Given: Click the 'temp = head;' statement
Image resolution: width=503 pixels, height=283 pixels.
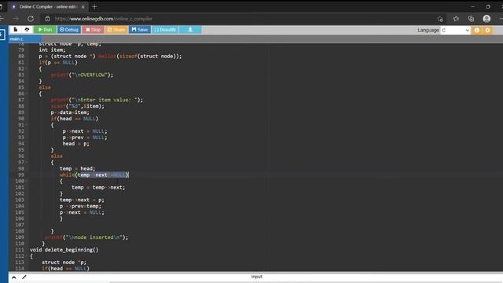Looking at the screenshot, I should coord(77,168).
